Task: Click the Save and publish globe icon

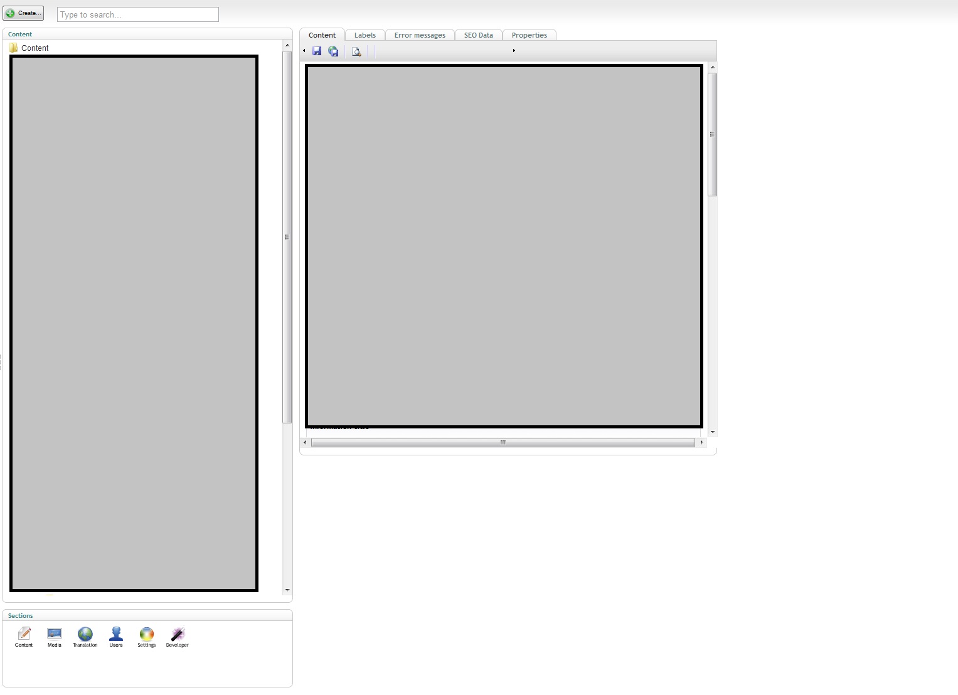Action: click(333, 51)
